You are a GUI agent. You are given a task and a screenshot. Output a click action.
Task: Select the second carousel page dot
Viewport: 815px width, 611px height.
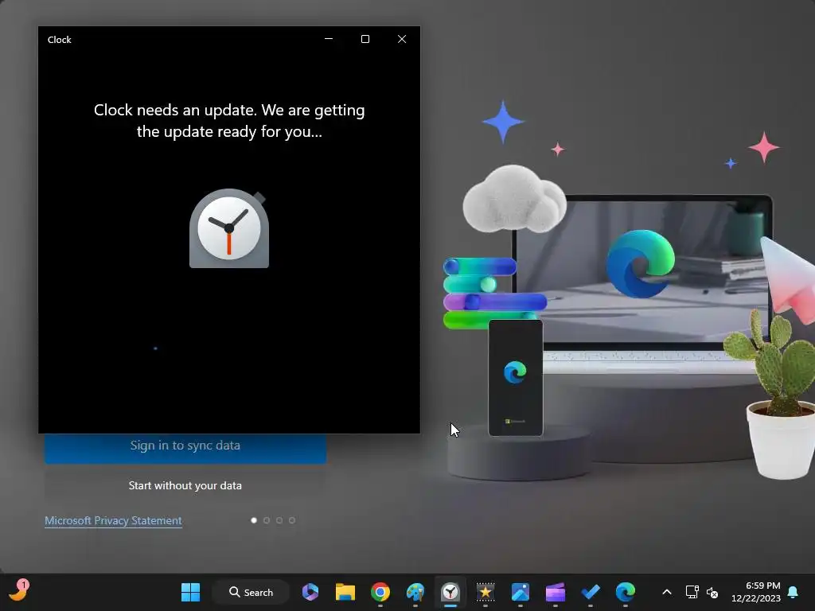point(267,520)
